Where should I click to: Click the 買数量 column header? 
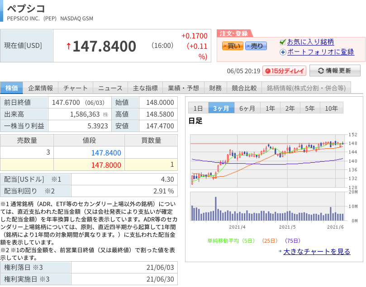point(151,141)
